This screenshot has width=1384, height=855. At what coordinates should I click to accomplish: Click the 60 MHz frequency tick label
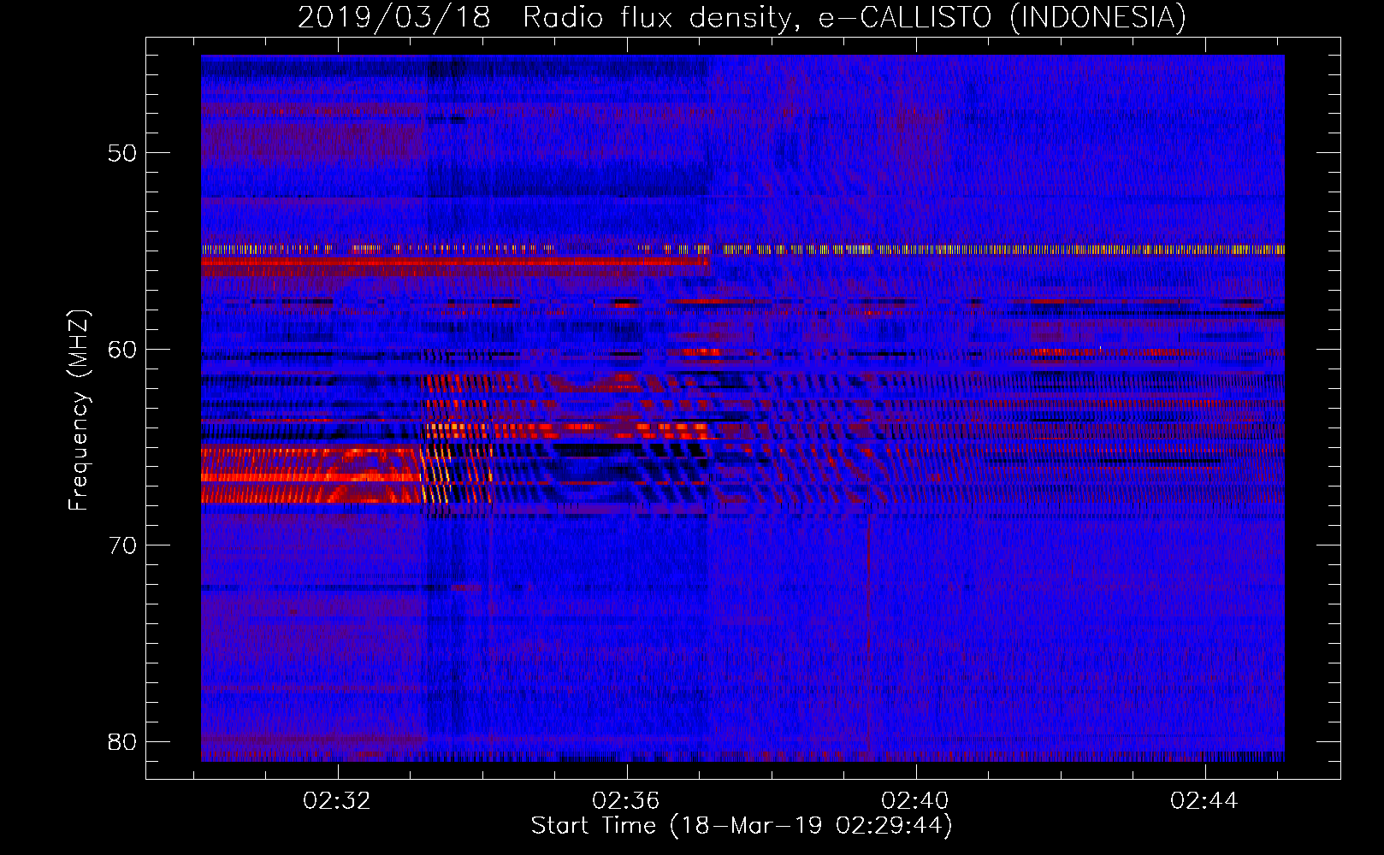coord(122,350)
